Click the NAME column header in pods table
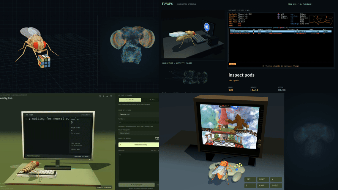 tap(232, 29)
